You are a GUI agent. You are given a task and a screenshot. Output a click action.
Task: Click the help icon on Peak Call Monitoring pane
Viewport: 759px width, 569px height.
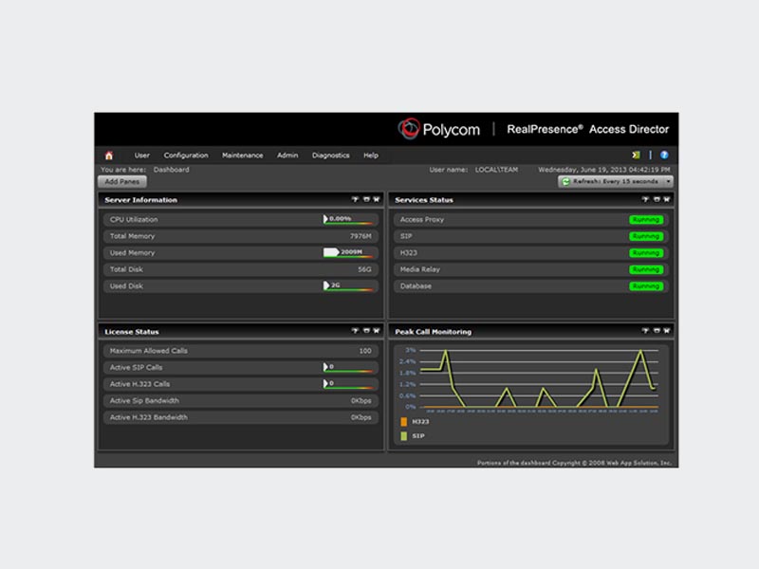[x=644, y=332]
